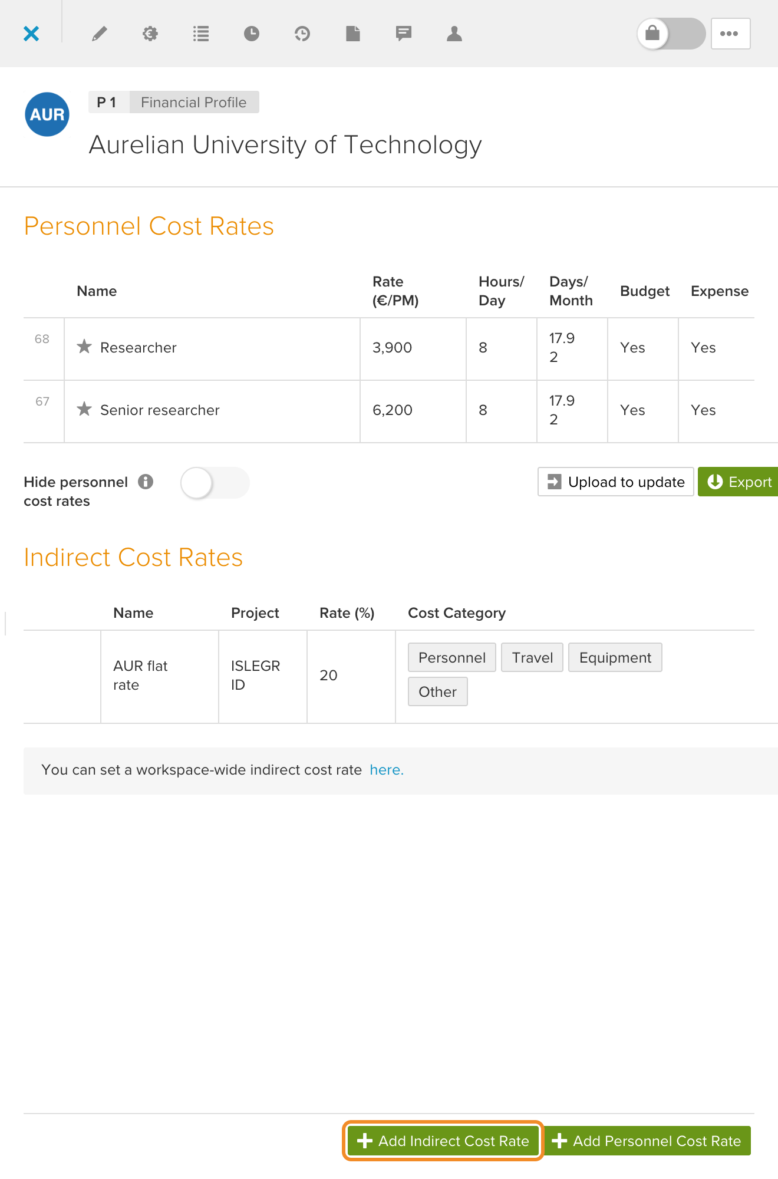Open the history clock icon
This screenshot has width=778, height=1179.
302,34
